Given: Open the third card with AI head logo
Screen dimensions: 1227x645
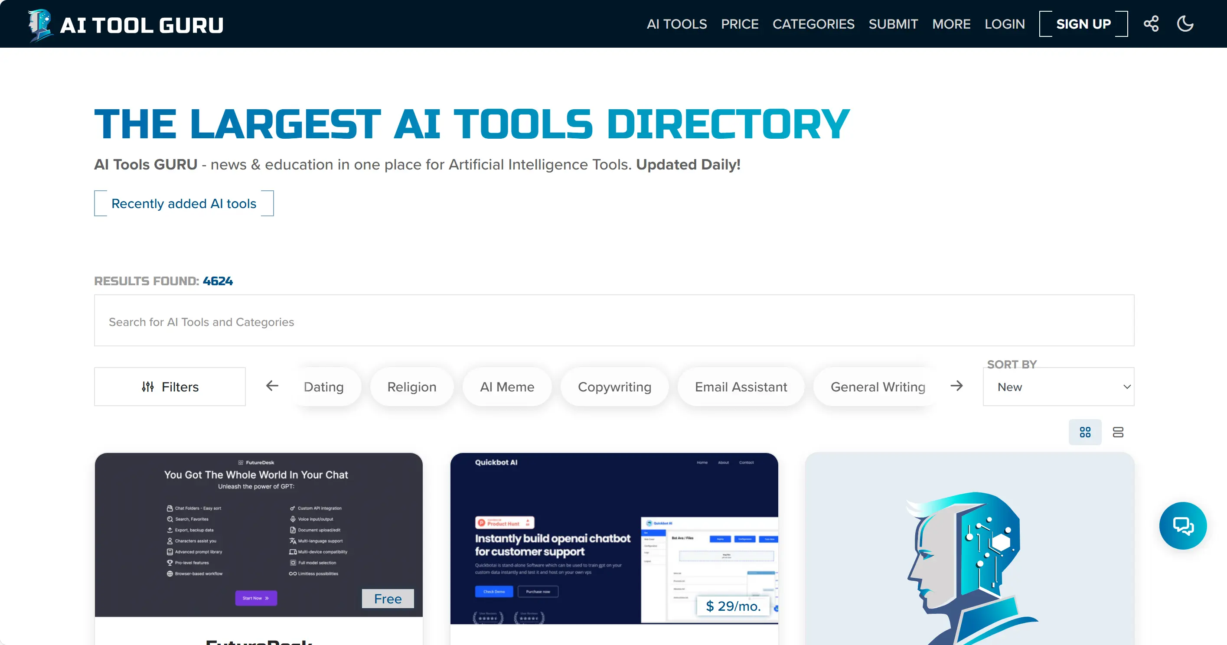Looking at the screenshot, I should 969,549.
